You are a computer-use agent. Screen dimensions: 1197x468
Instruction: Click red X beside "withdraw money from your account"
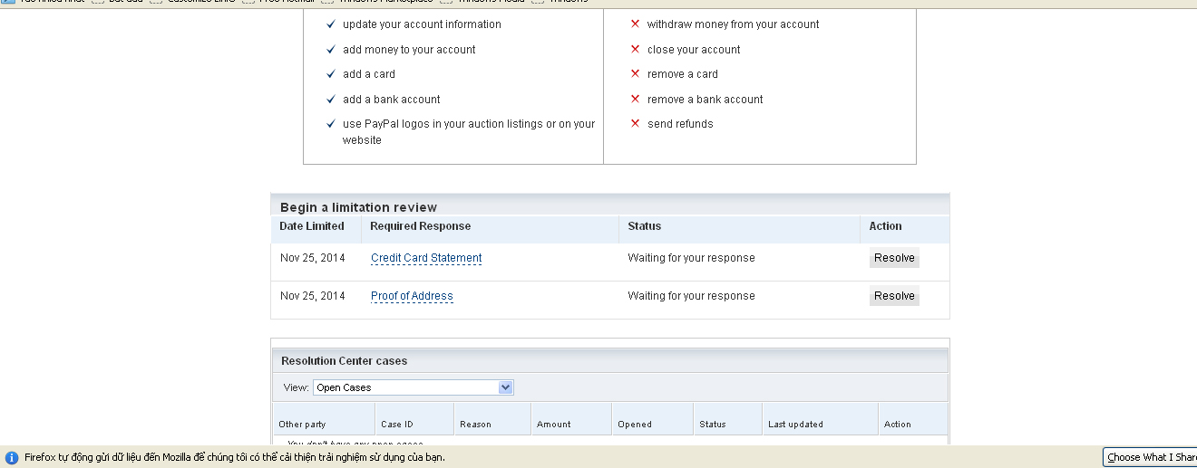[x=635, y=24]
